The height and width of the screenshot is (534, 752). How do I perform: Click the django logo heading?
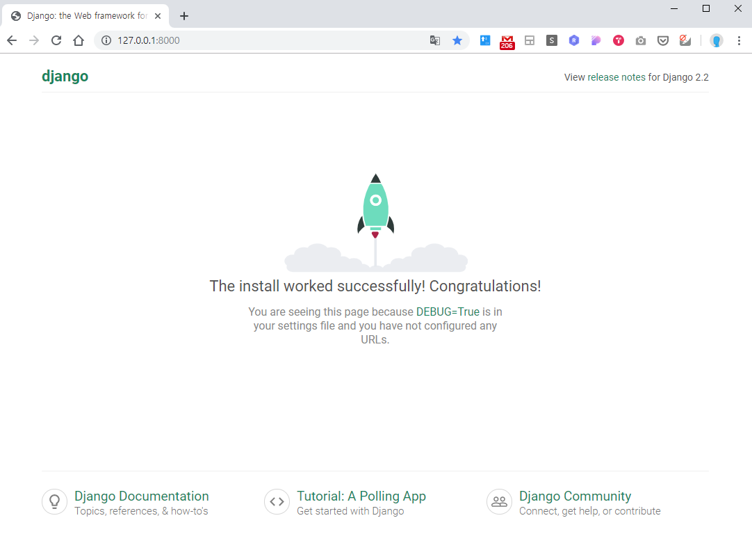65,76
